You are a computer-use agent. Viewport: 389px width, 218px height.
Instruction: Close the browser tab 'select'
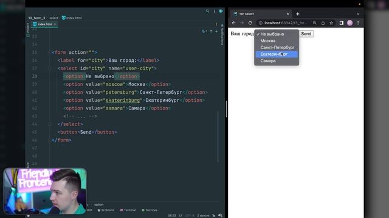287,14
